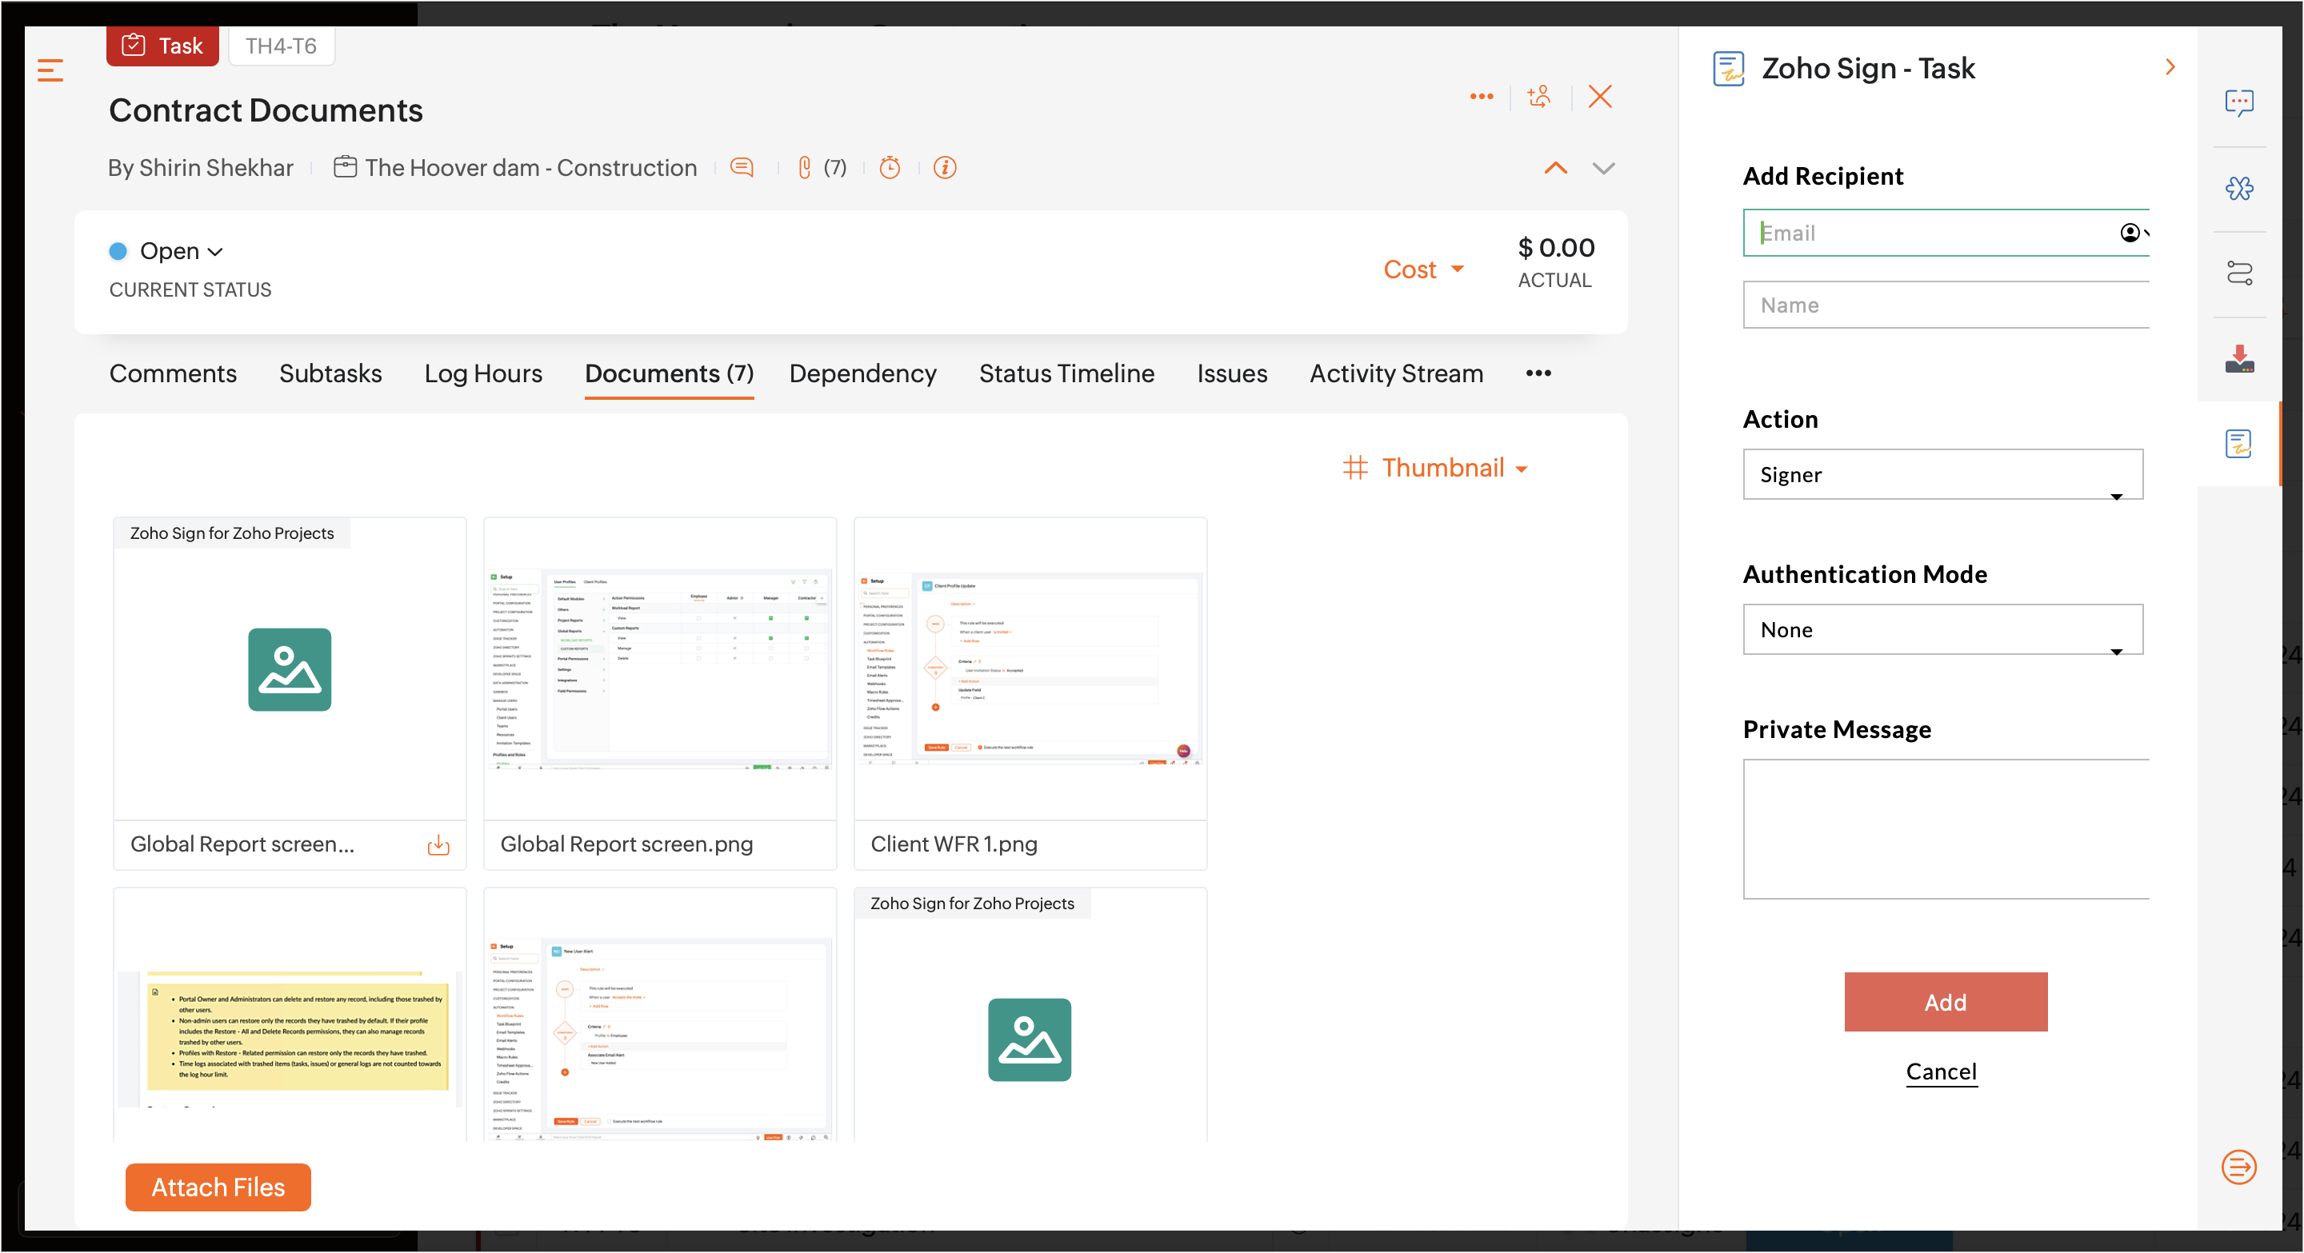Expand the Authentication Mode dropdown
The image size is (2304, 1253).
[1942, 630]
